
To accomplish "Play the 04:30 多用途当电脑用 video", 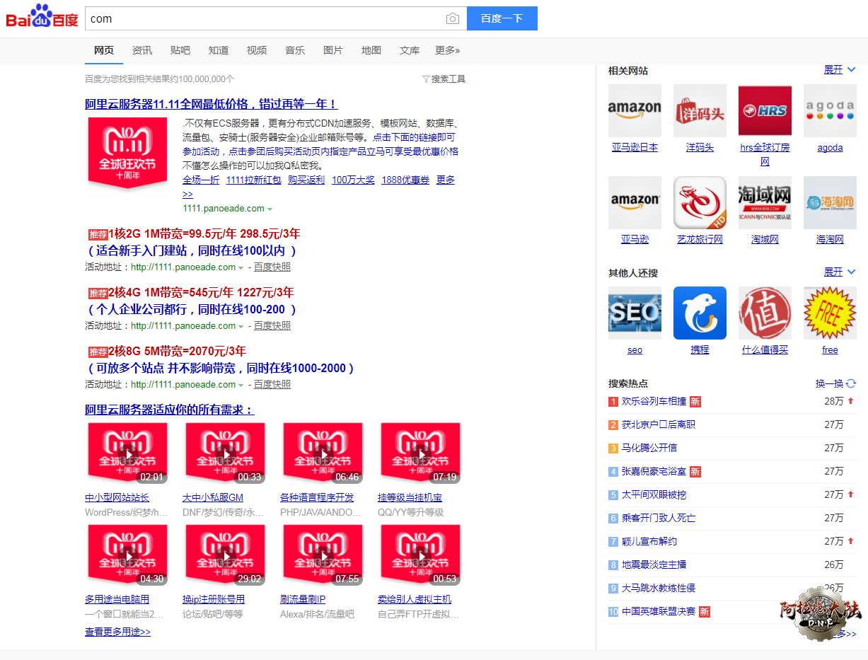I will coord(127,555).
